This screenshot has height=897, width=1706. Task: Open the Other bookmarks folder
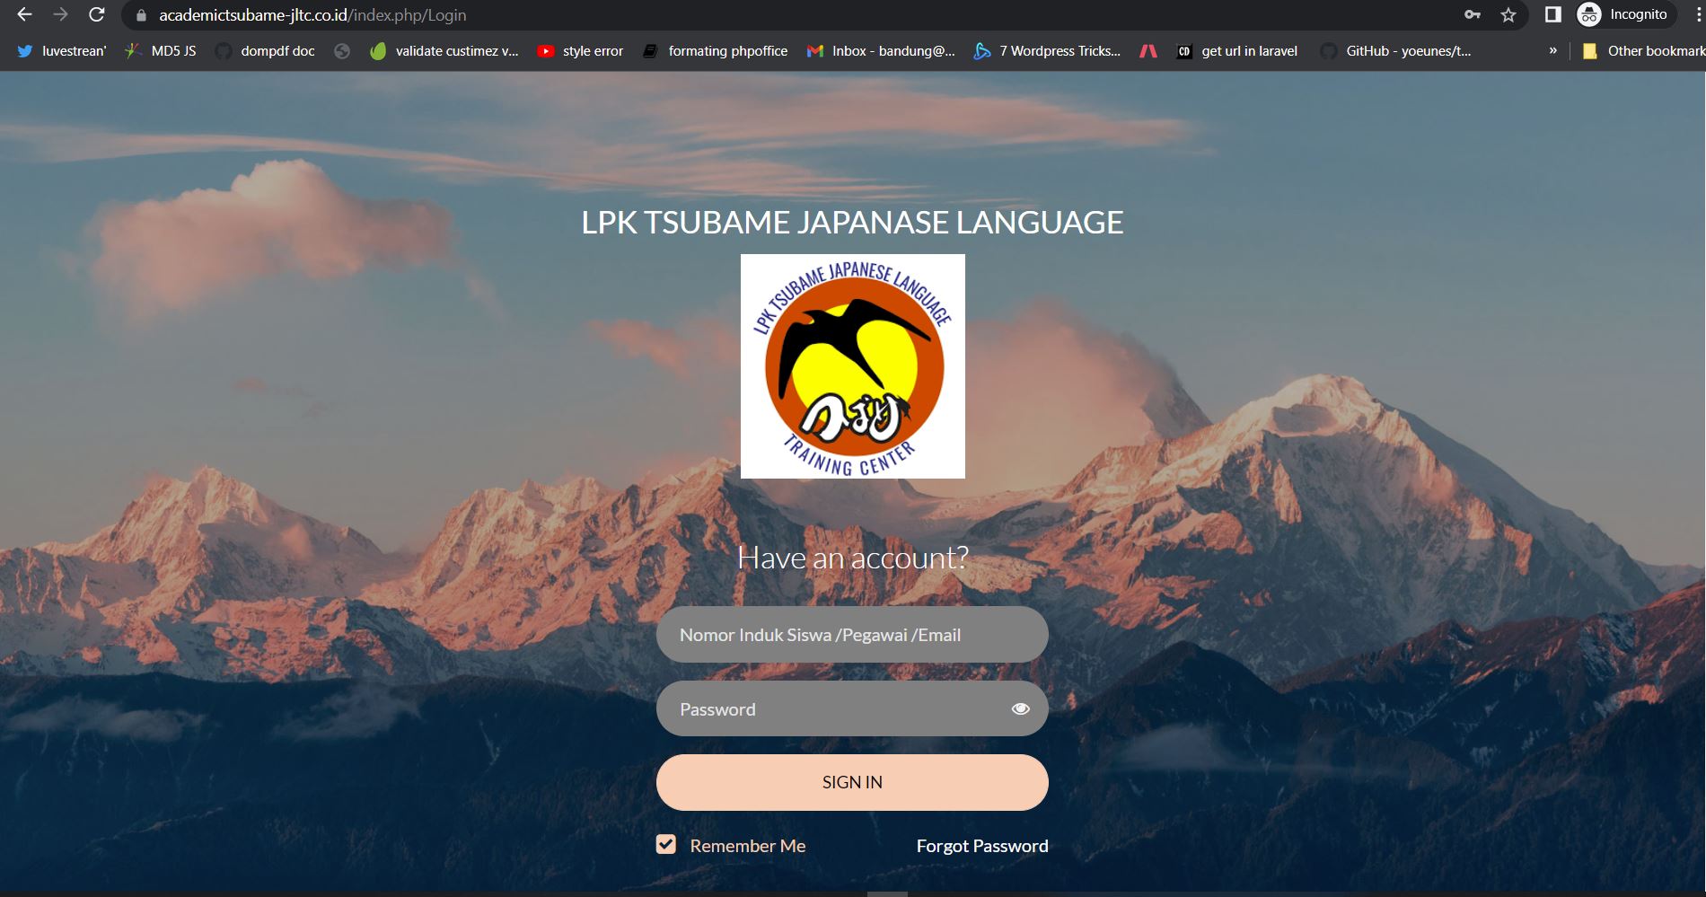click(x=1642, y=51)
